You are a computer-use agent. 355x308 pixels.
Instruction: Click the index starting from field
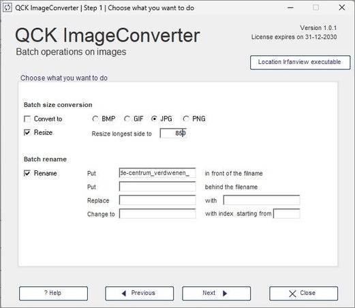pyautogui.click(x=286, y=214)
